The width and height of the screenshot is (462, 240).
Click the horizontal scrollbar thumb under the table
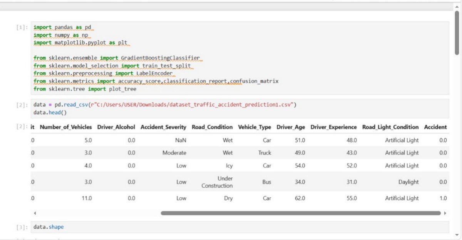301,213
